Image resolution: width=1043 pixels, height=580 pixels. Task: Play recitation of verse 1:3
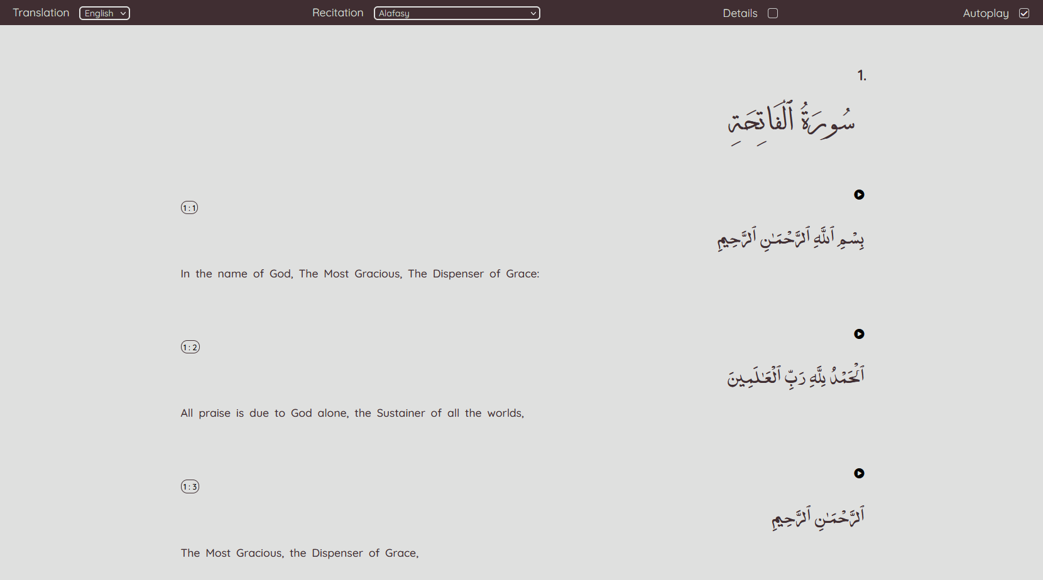click(859, 473)
